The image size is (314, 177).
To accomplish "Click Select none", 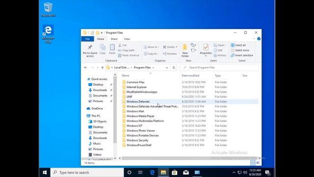I will pos(240,50).
